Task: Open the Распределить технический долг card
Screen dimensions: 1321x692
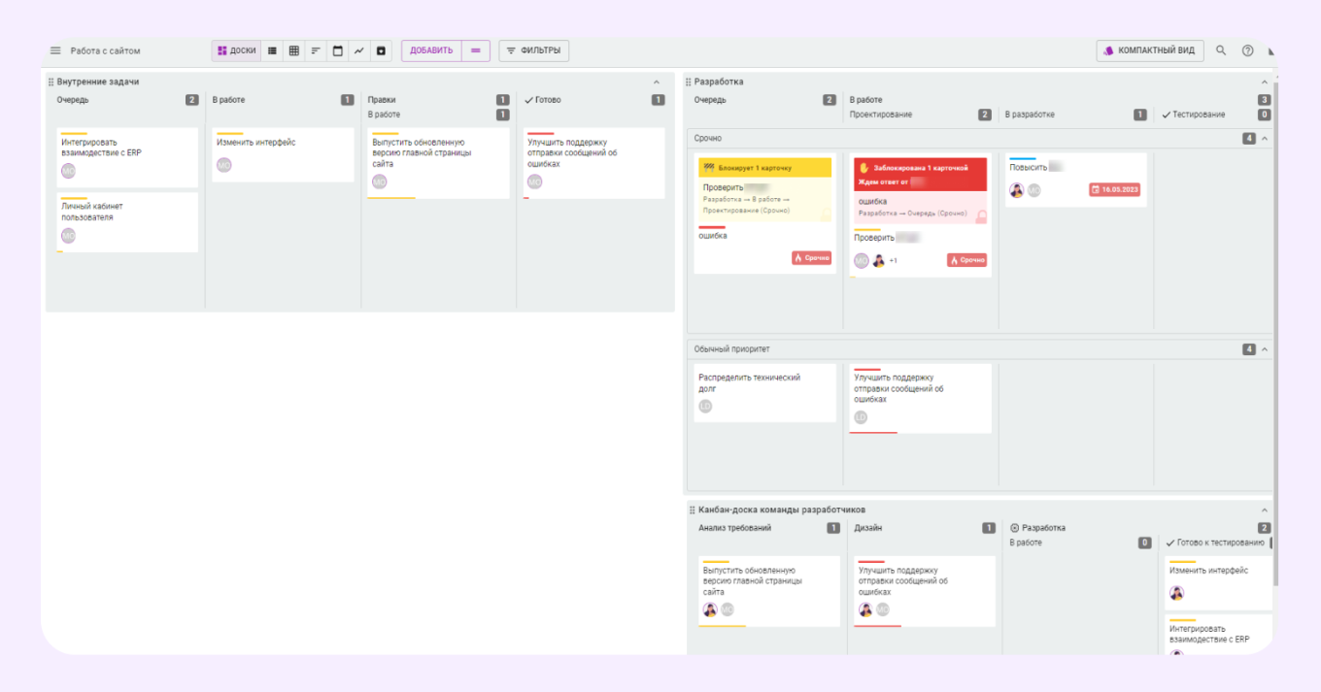Action: pos(764,393)
